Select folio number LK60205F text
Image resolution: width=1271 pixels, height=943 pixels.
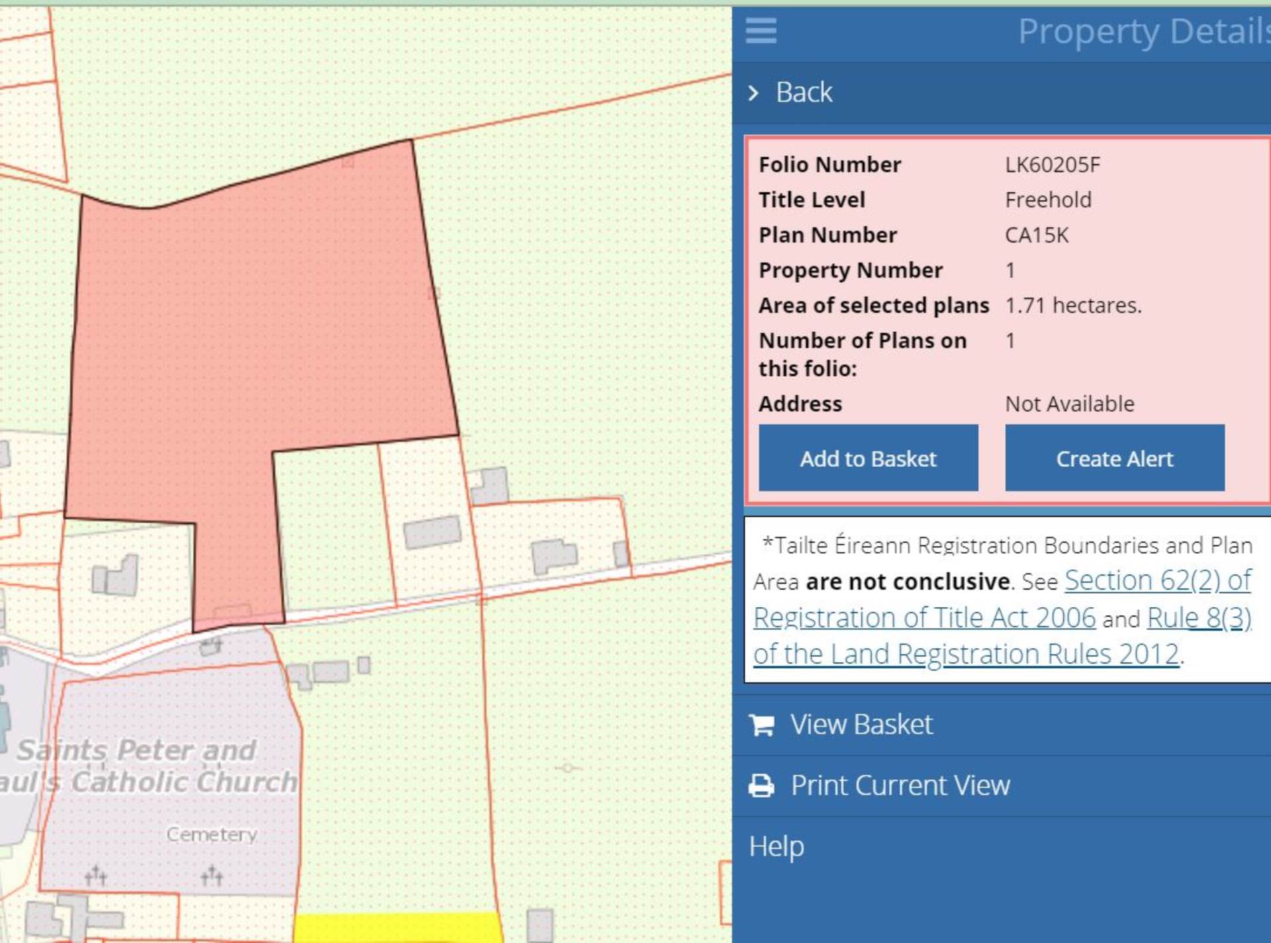click(1052, 165)
